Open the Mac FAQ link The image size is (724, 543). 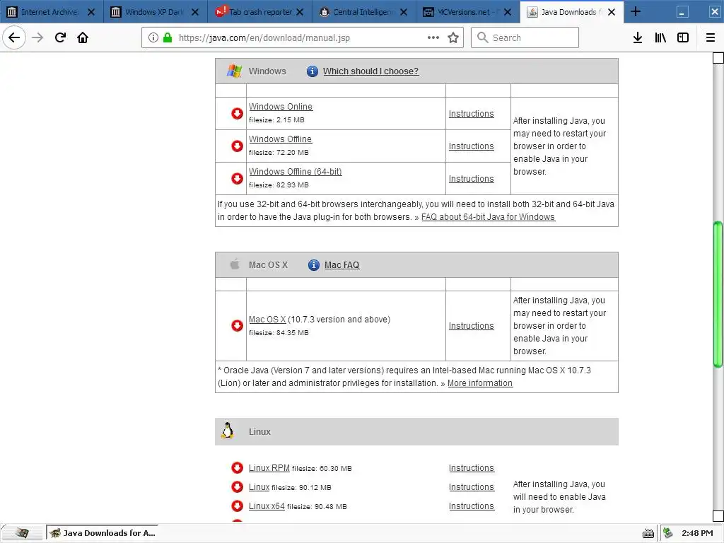coord(341,265)
